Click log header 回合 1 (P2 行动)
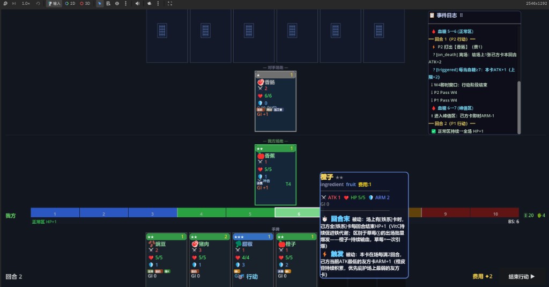549x287 pixels. click(452, 39)
